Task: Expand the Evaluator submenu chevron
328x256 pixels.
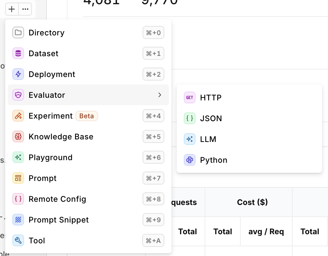Action: coord(159,95)
